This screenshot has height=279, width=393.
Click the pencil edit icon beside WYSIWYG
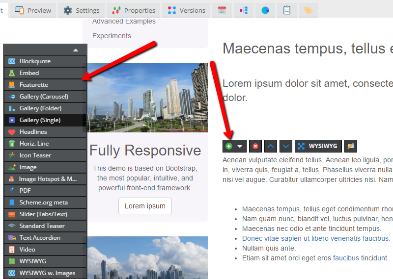tap(351, 146)
